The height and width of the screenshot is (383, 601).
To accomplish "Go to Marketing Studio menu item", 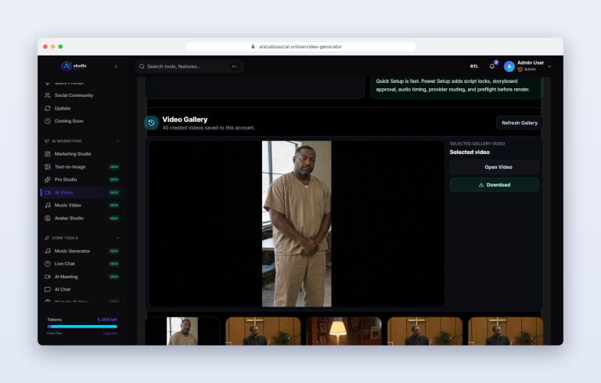I will [73, 154].
